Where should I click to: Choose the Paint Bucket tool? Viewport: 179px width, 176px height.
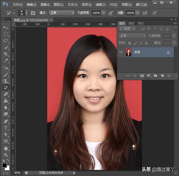(x=6, y=101)
